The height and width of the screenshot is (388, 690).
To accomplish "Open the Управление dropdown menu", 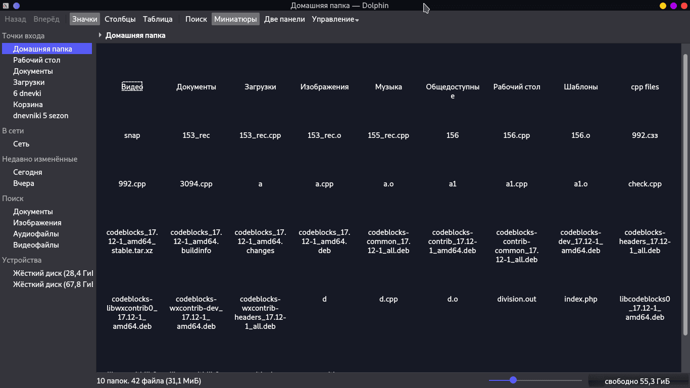I will point(335,19).
